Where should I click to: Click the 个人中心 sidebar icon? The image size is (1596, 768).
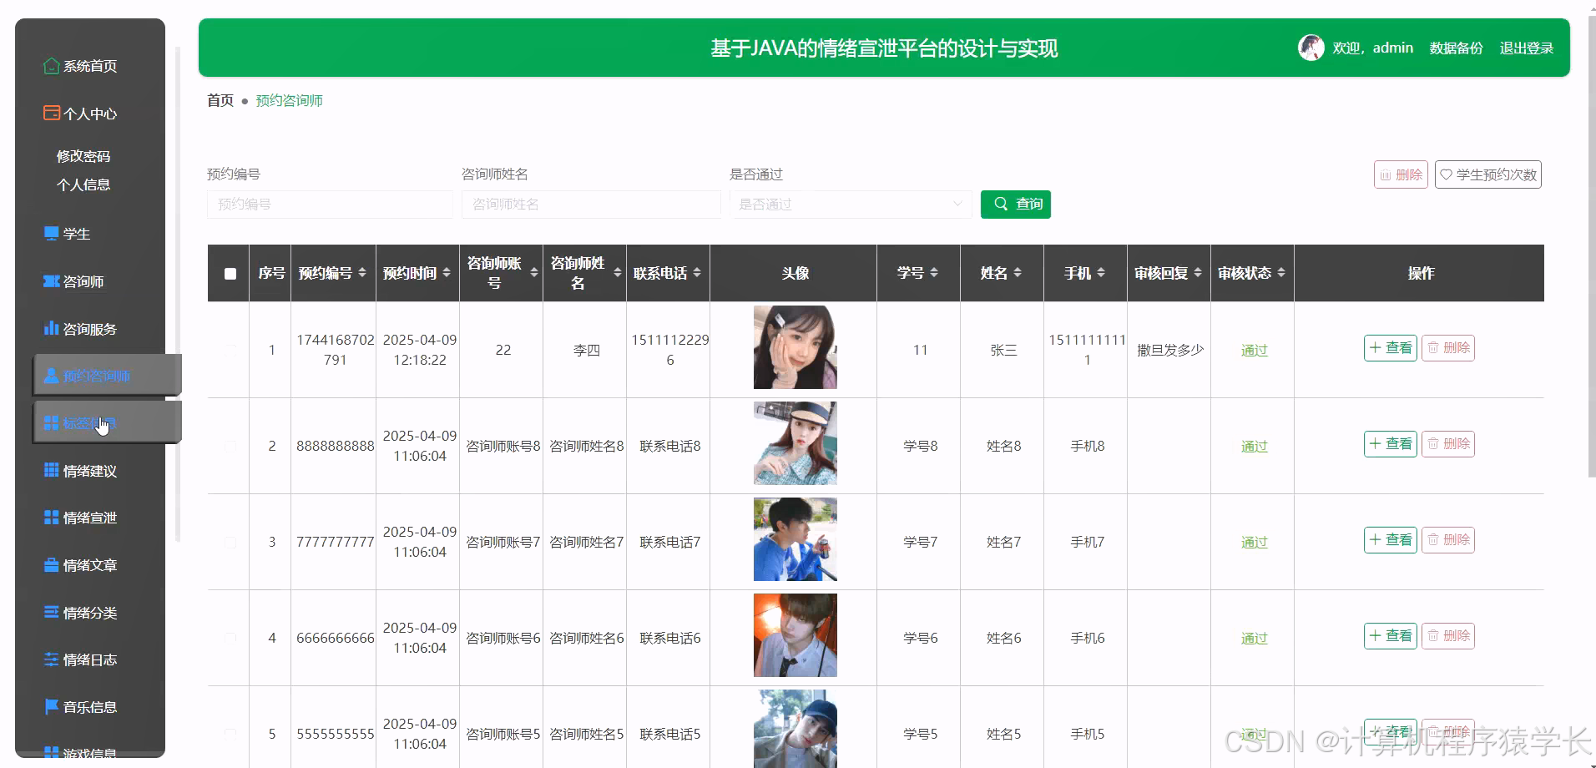(x=52, y=113)
